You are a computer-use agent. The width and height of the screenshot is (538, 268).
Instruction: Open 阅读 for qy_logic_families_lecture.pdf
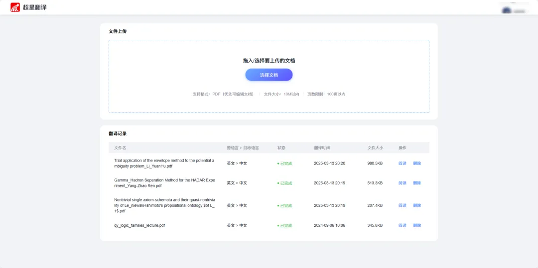click(x=402, y=225)
